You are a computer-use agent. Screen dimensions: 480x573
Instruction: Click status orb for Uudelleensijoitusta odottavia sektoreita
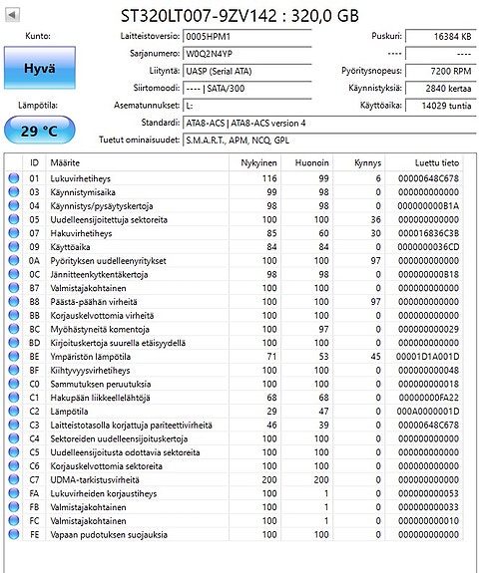point(14,452)
